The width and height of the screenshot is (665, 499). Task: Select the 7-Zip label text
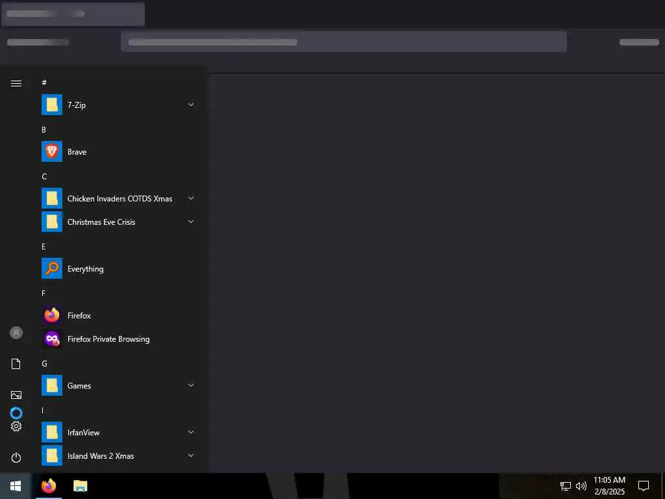77,105
